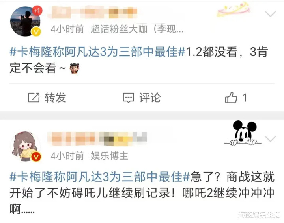The height and width of the screenshot is (223, 284).
Task: Open the cartoon girl avatar profile
Action: pyautogui.click(x=25, y=146)
